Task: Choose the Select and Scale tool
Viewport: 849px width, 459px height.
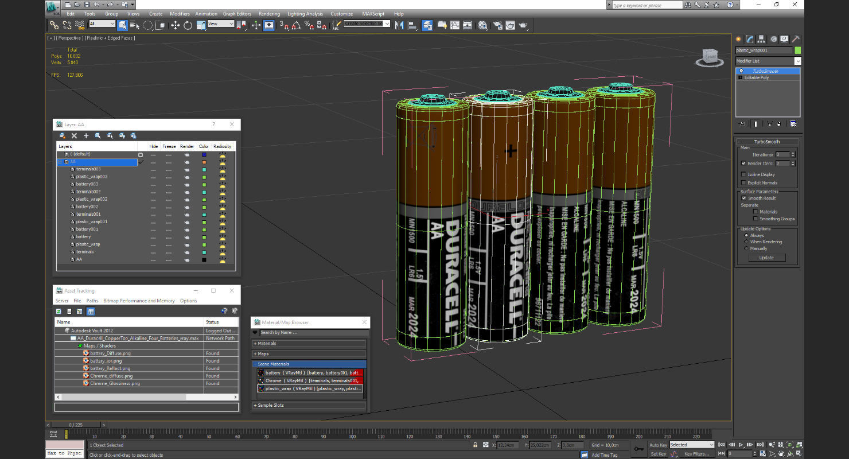Action: [x=201, y=25]
